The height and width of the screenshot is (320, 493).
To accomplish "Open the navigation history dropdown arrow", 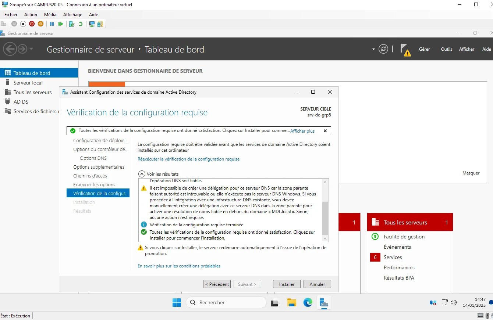I will [31, 49].
